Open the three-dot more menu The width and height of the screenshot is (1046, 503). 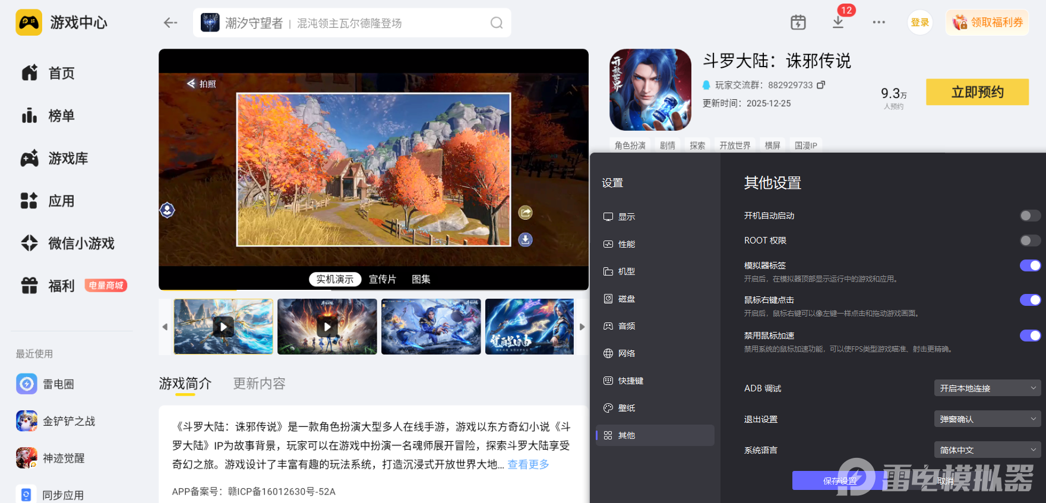pyautogui.click(x=879, y=23)
